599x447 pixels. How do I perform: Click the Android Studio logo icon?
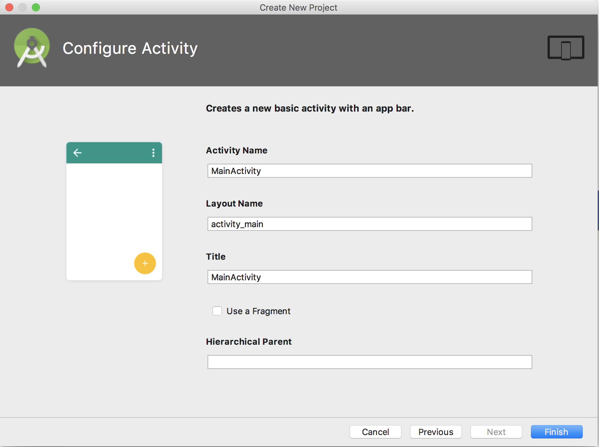[32, 48]
